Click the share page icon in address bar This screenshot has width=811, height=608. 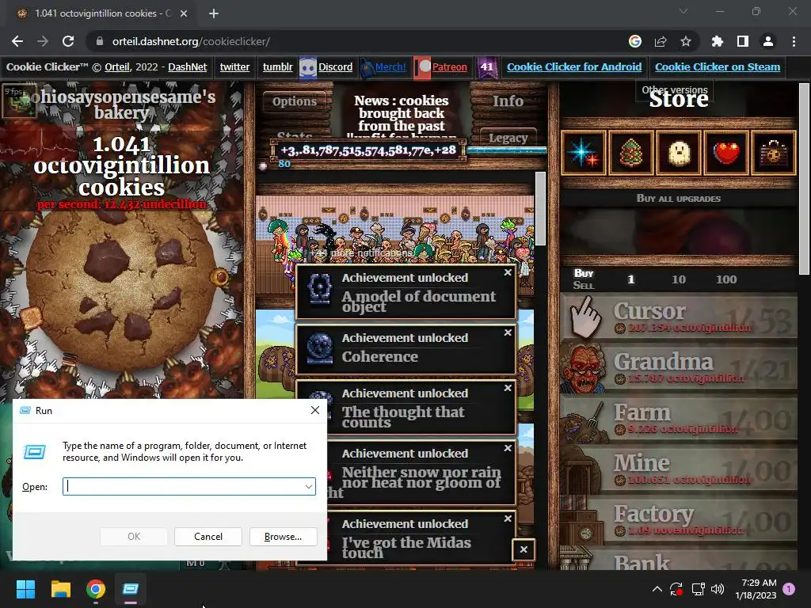(661, 41)
